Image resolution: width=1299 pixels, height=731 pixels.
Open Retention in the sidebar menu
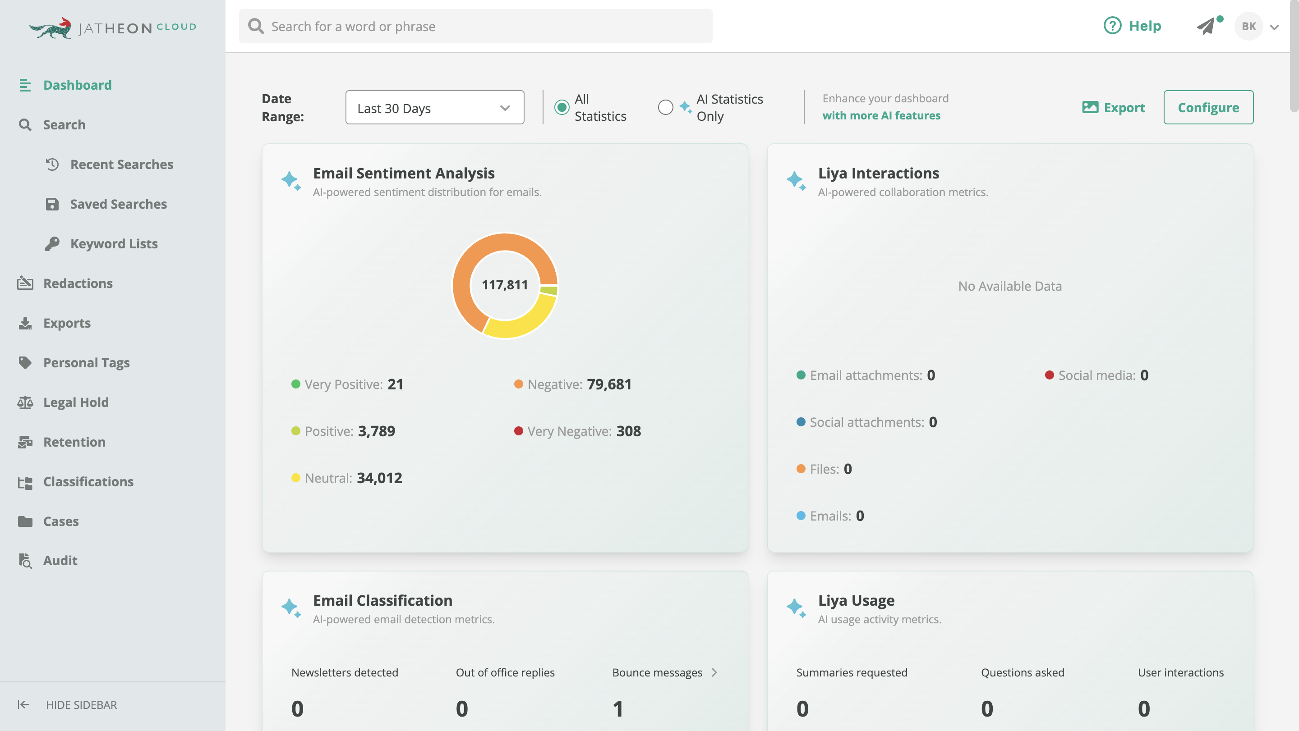coord(74,442)
